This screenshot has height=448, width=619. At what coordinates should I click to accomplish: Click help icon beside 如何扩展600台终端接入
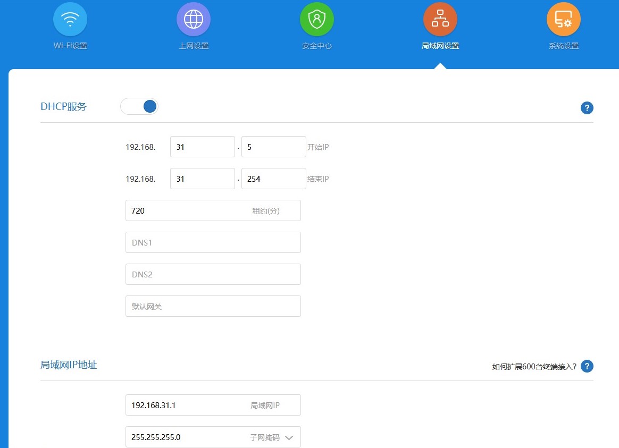pos(587,366)
